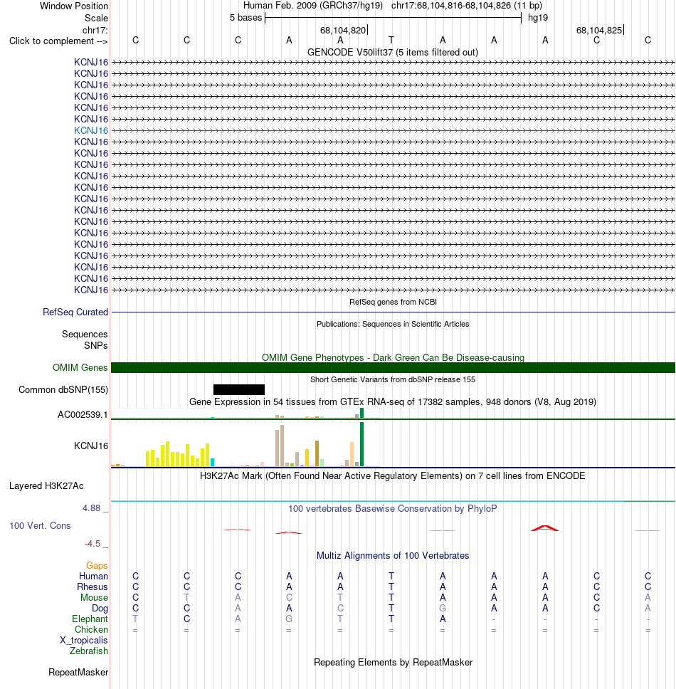Open 'Short Genetic Variants from dbSNP release 155' title
The height and width of the screenshot is (689, 676).
(393, 379)
